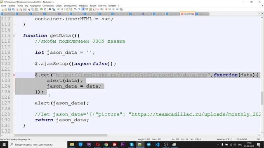Open the Поиск menu

(x=20, y=6)
